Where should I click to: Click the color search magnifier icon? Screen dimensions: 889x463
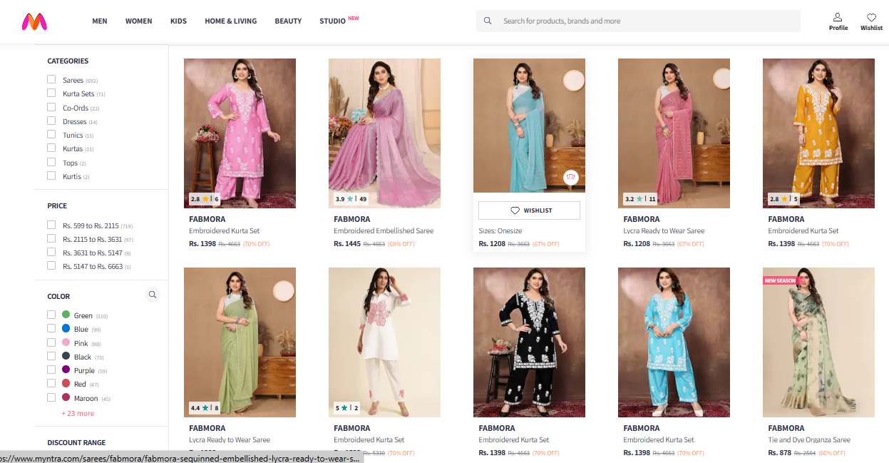[x=152, y=295]
